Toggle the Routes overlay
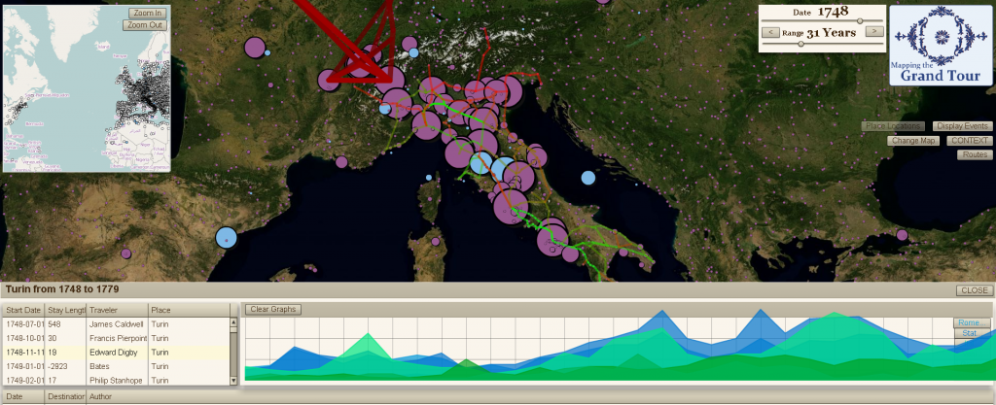The image size is (996, 405). [975, 154]
